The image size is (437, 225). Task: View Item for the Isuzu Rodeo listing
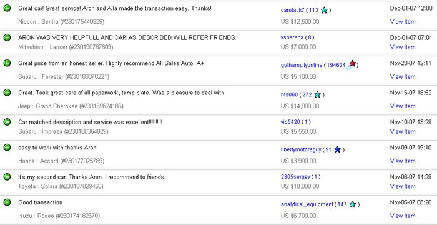403,216
